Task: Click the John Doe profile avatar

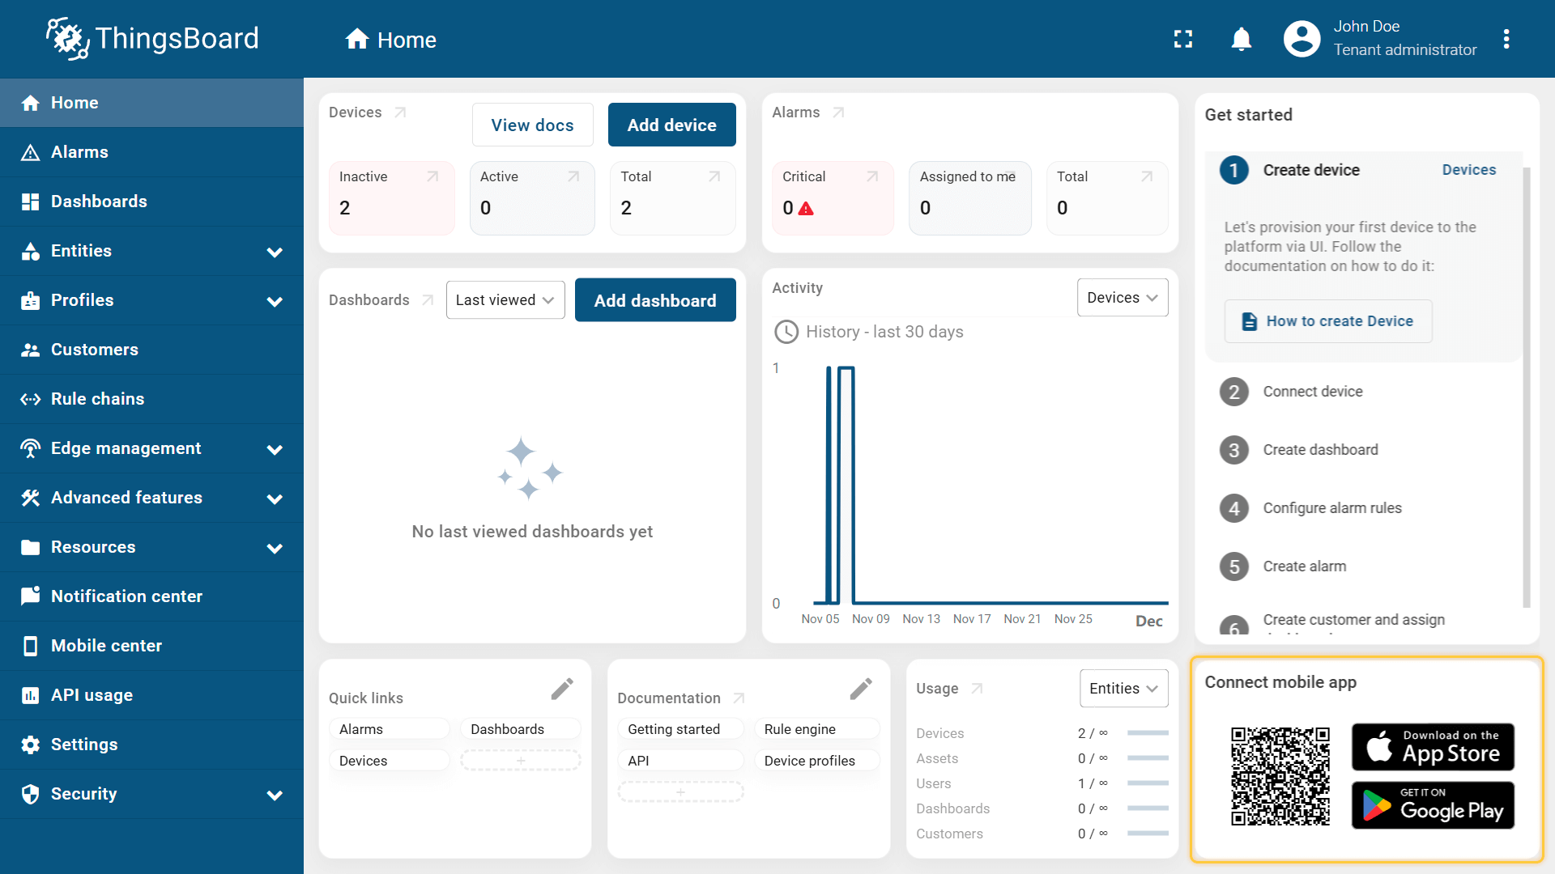Action: 1302,39
